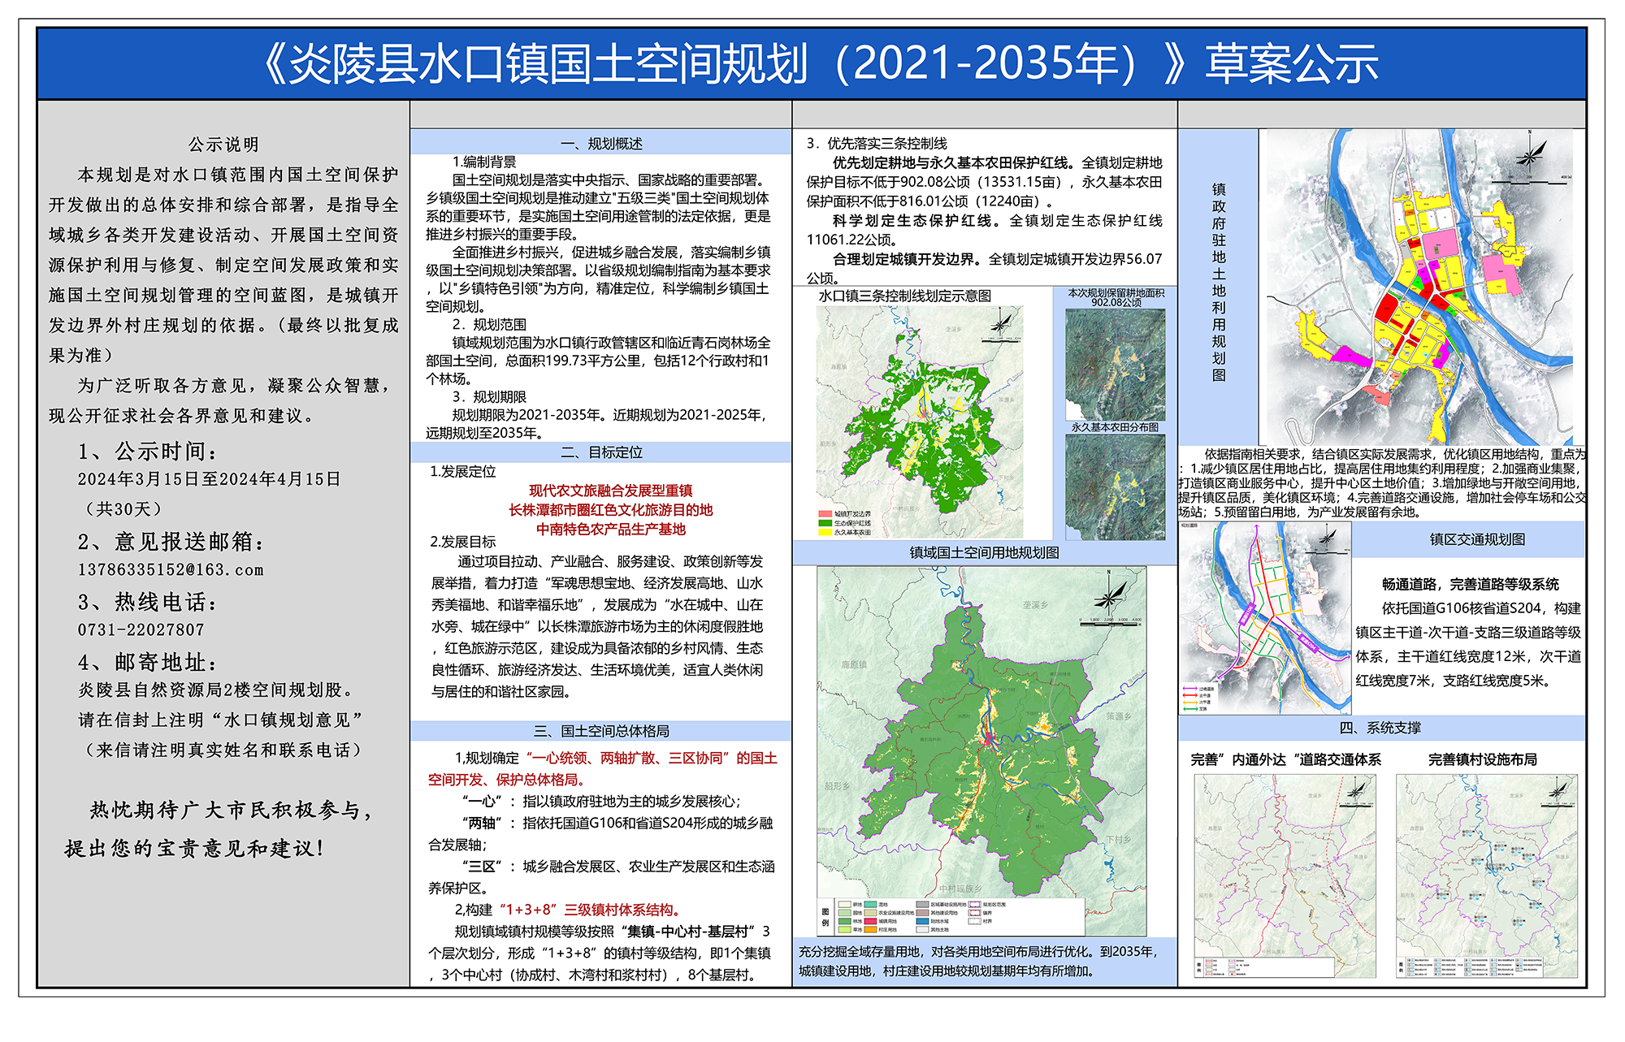Click the 图例 legend box under land-use map
This screenshot has width=1625, height=1042.
[x=951, y=917]
